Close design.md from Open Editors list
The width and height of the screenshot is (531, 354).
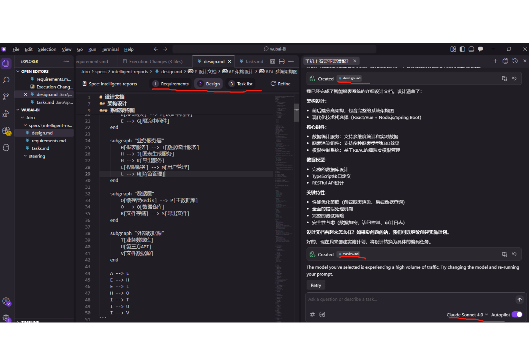pyautogui.click(x=25, y=95)
